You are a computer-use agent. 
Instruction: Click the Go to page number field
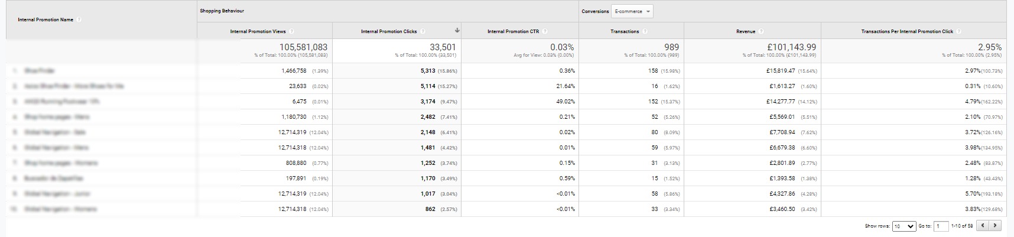[942, 226]
